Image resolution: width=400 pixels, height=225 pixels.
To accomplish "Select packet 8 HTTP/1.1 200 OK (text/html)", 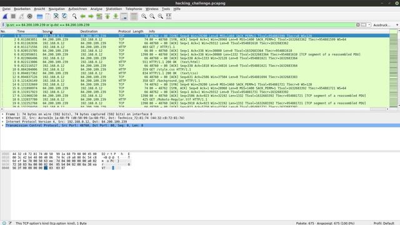I will (x=195, y=62).
